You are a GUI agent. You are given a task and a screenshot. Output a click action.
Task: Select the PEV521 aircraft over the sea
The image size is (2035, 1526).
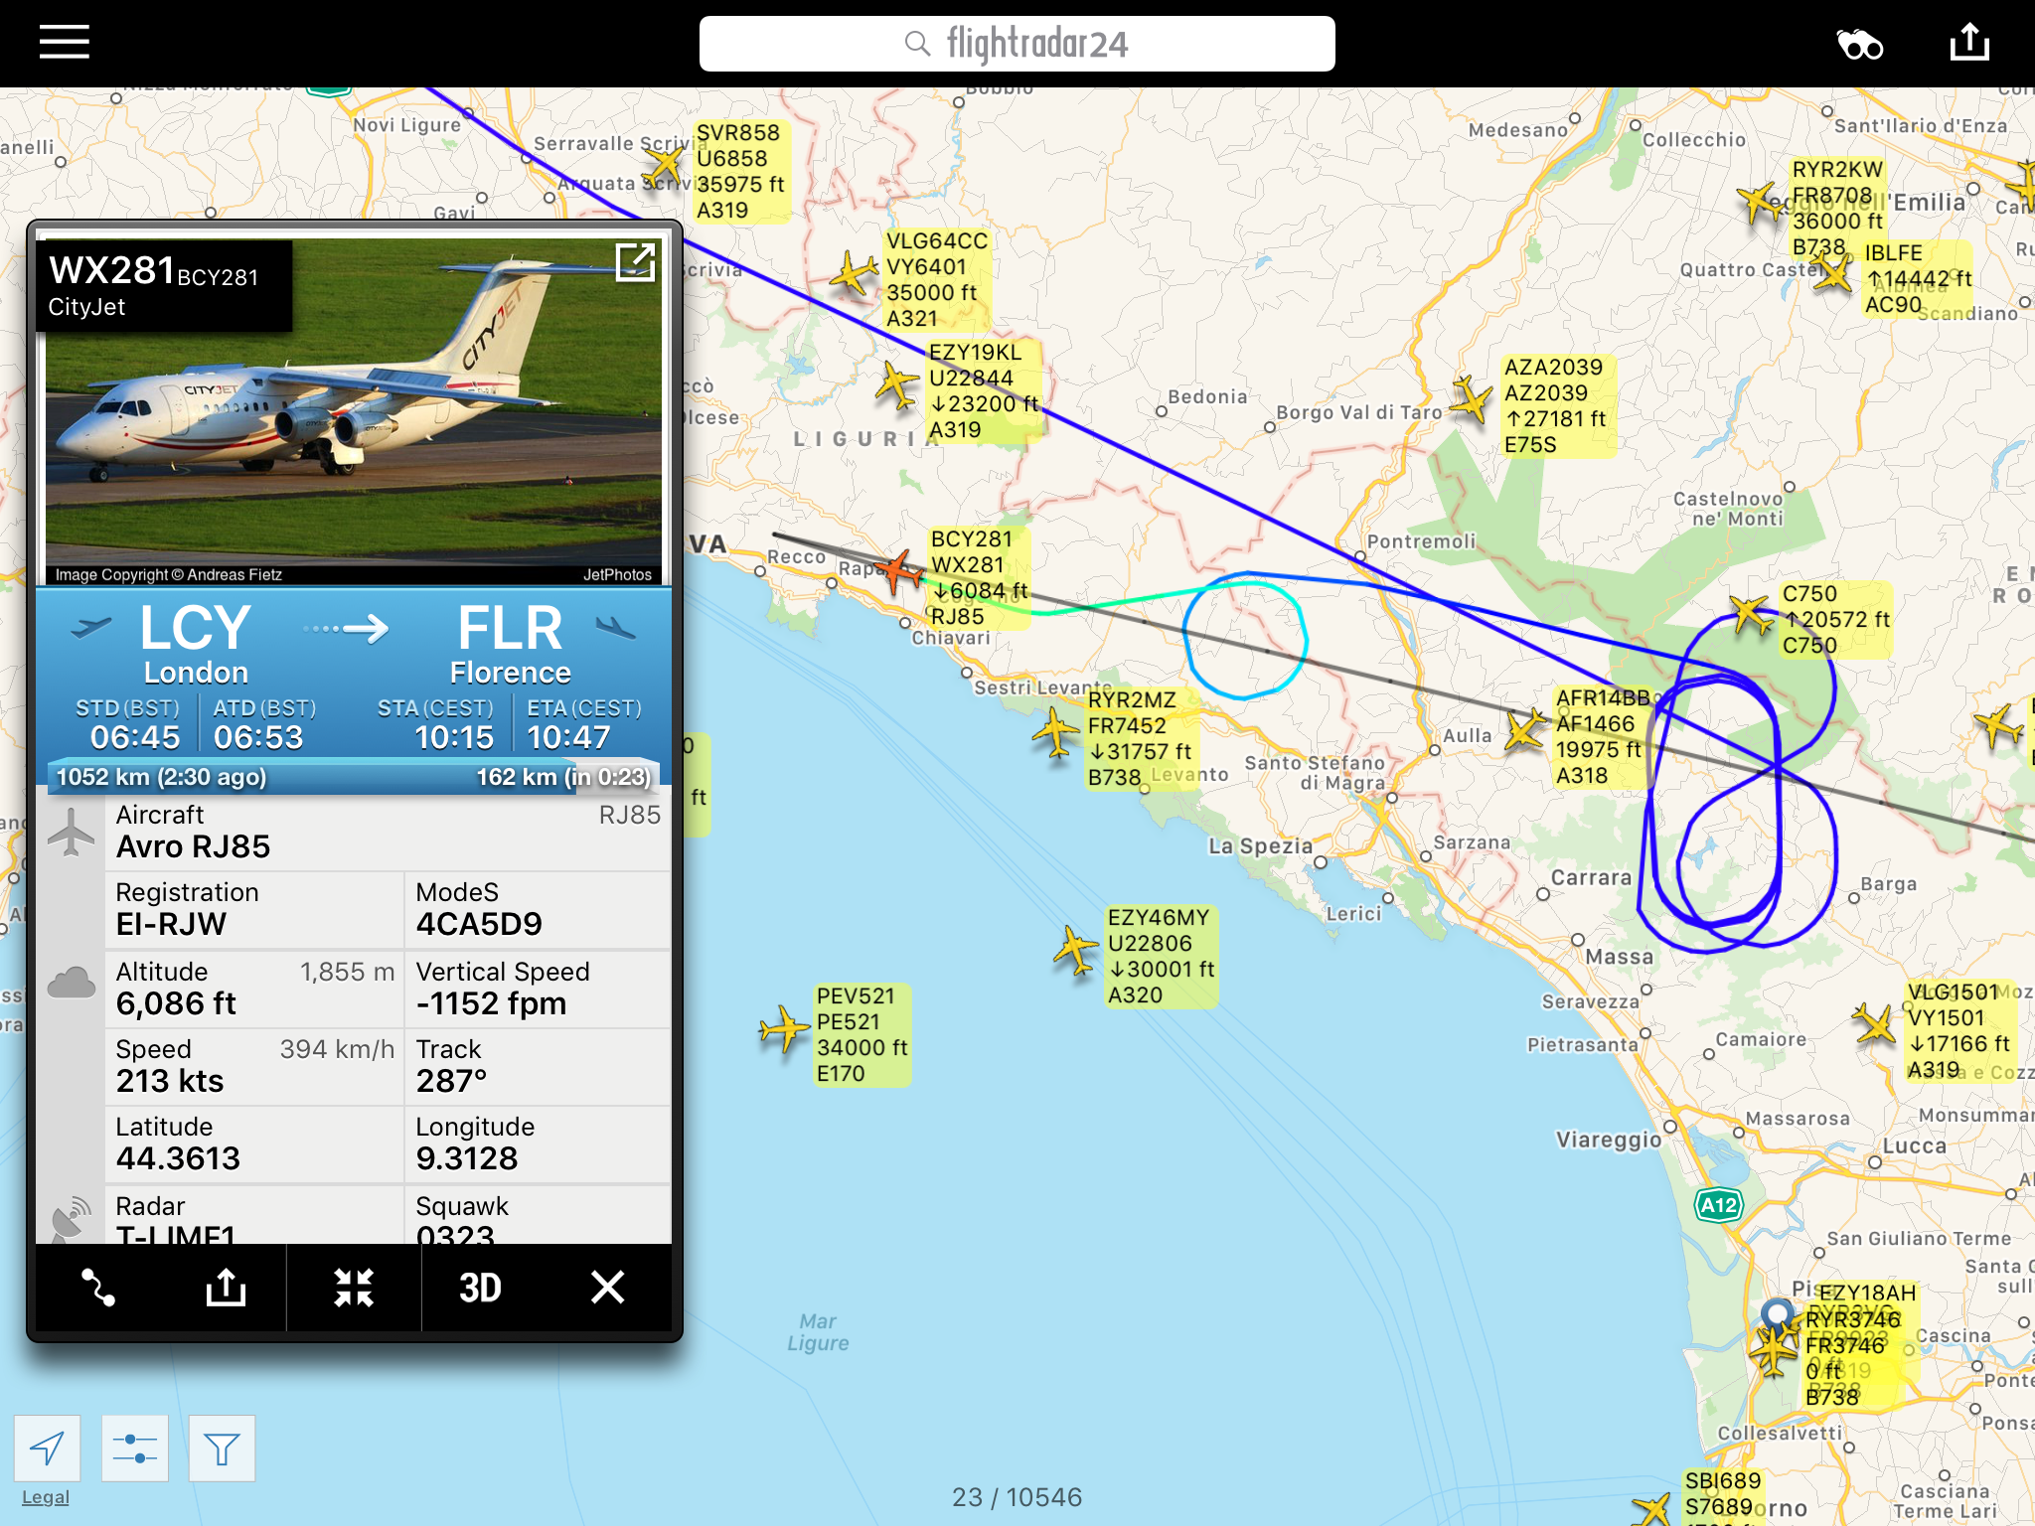coord(784,1029)
